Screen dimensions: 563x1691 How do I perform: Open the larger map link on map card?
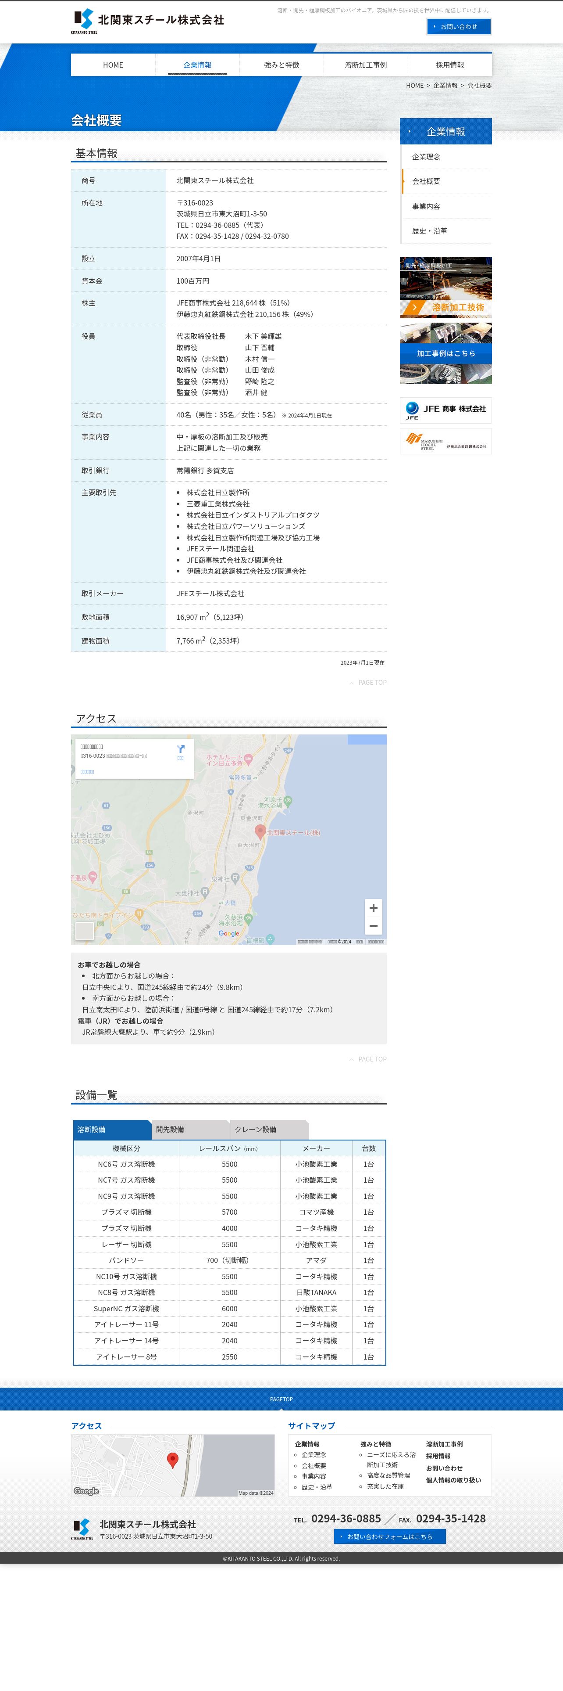coord(87,772)
